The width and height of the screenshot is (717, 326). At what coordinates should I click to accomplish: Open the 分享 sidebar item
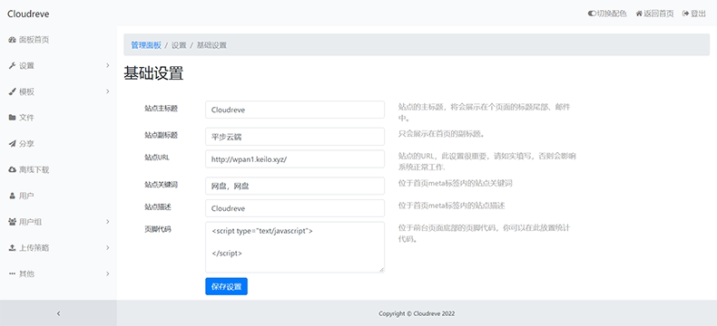click(x=58, y=144)
